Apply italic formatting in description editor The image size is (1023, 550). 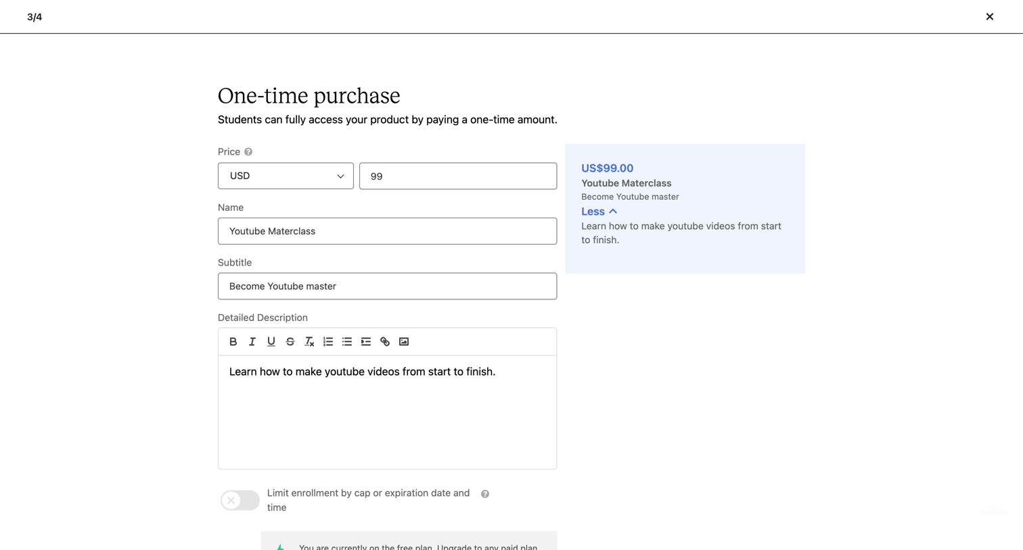(x=252, y=342)
